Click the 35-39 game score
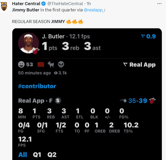Image resolution: width=166 pixels, height=160 pixels. 137,101
